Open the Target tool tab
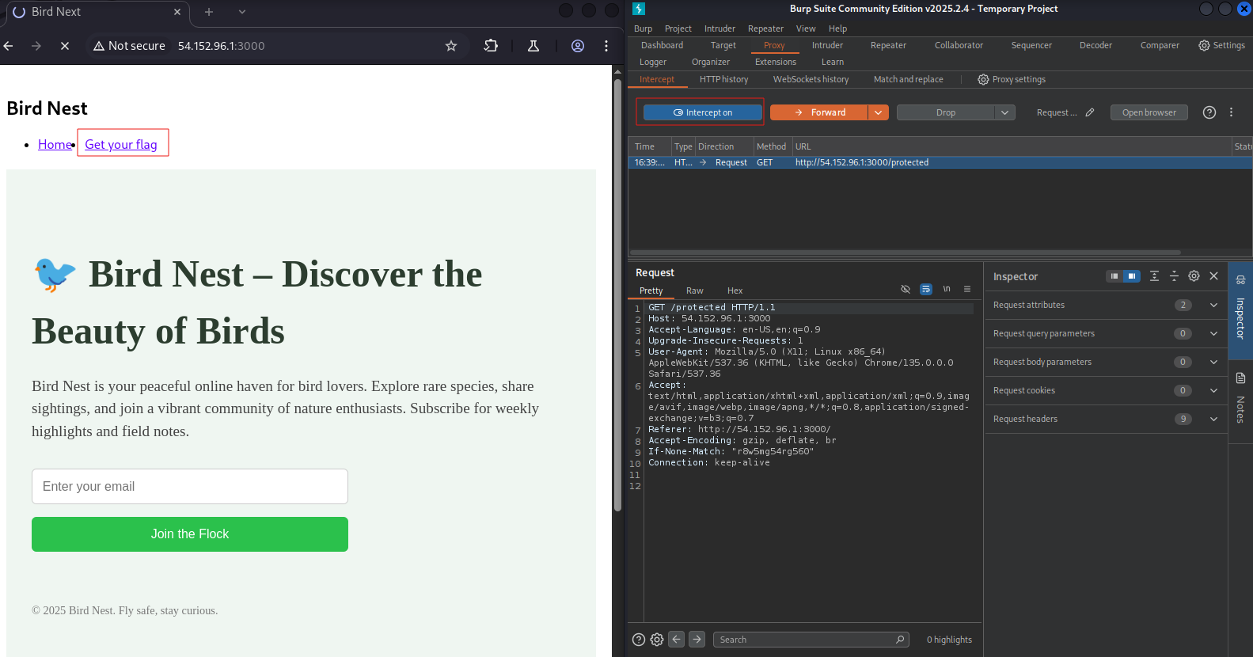1253x657 pixels. (723, 45)
